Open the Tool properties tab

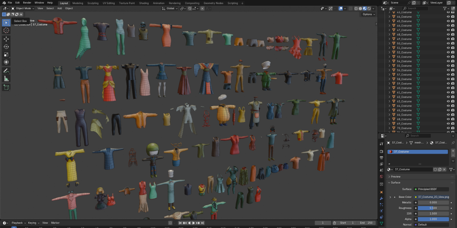pos(381,143)
